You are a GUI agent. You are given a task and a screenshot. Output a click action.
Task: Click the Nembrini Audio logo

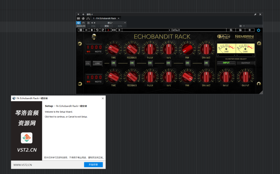click(244, 37)
